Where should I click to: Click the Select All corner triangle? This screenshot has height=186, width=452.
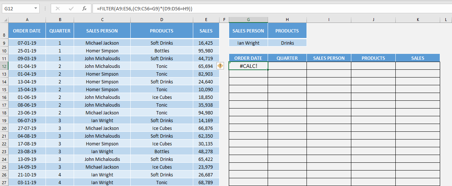point(5,20)
